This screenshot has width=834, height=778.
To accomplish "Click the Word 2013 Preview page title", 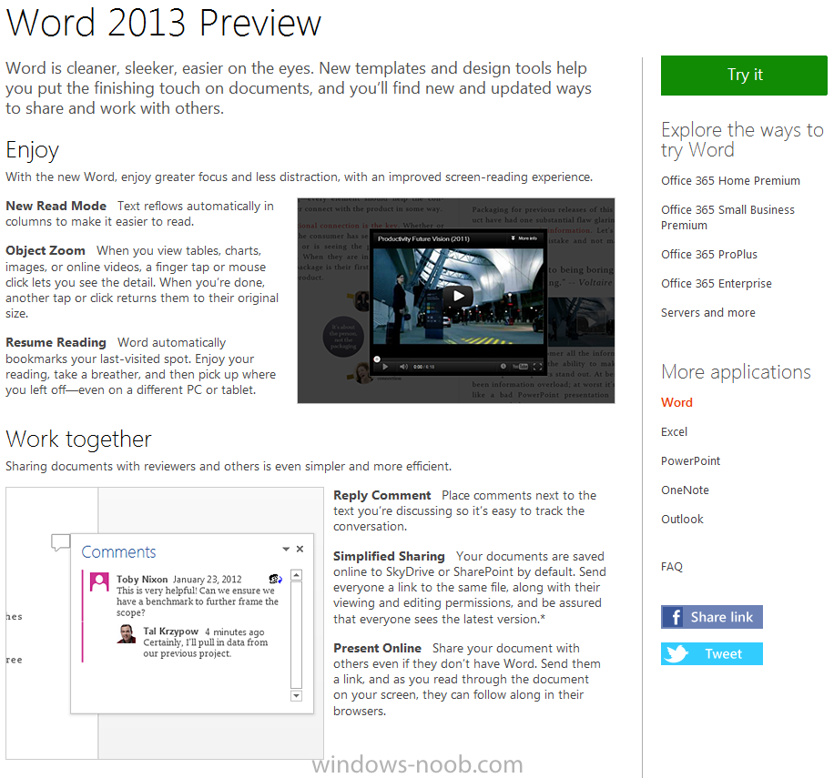I will 164,23.
